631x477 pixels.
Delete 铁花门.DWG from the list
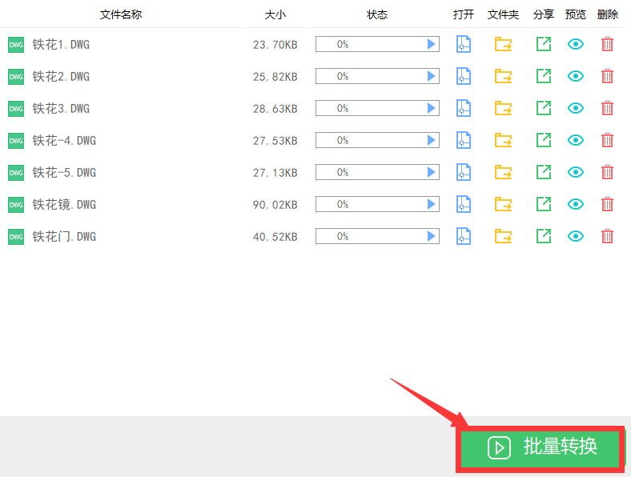607,236
